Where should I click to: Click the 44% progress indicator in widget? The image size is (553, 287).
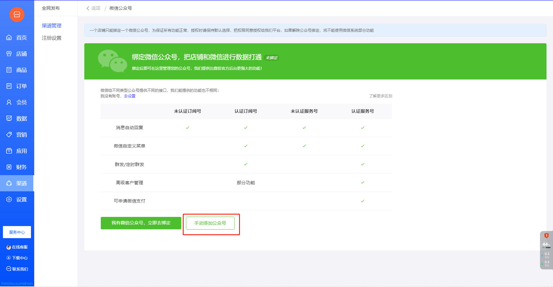click(x=546, y=245)
